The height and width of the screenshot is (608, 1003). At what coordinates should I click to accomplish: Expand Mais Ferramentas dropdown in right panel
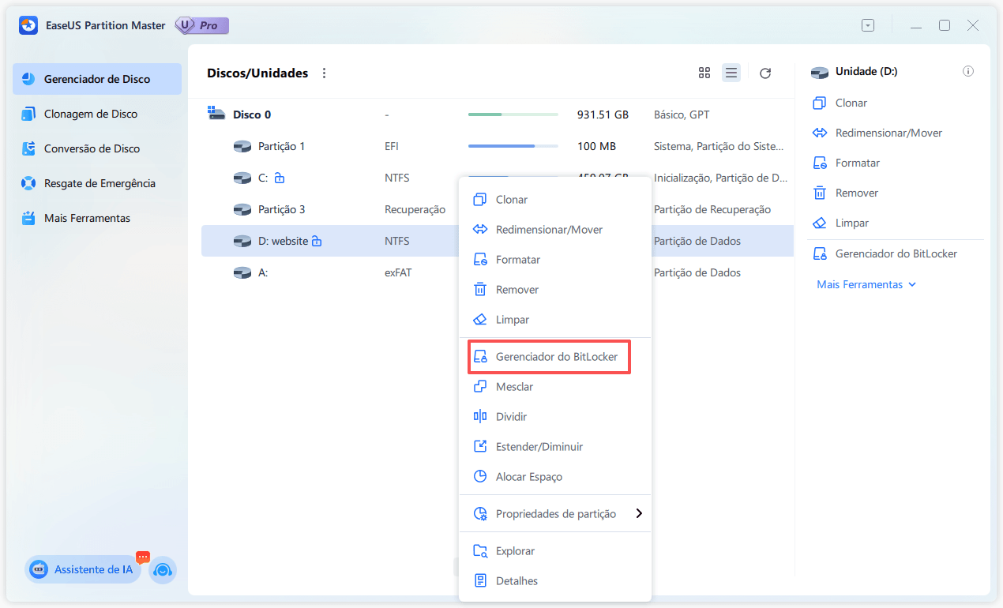click(866, 284)
